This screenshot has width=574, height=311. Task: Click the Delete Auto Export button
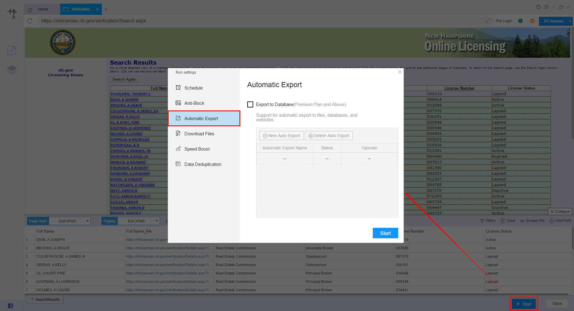329,136
